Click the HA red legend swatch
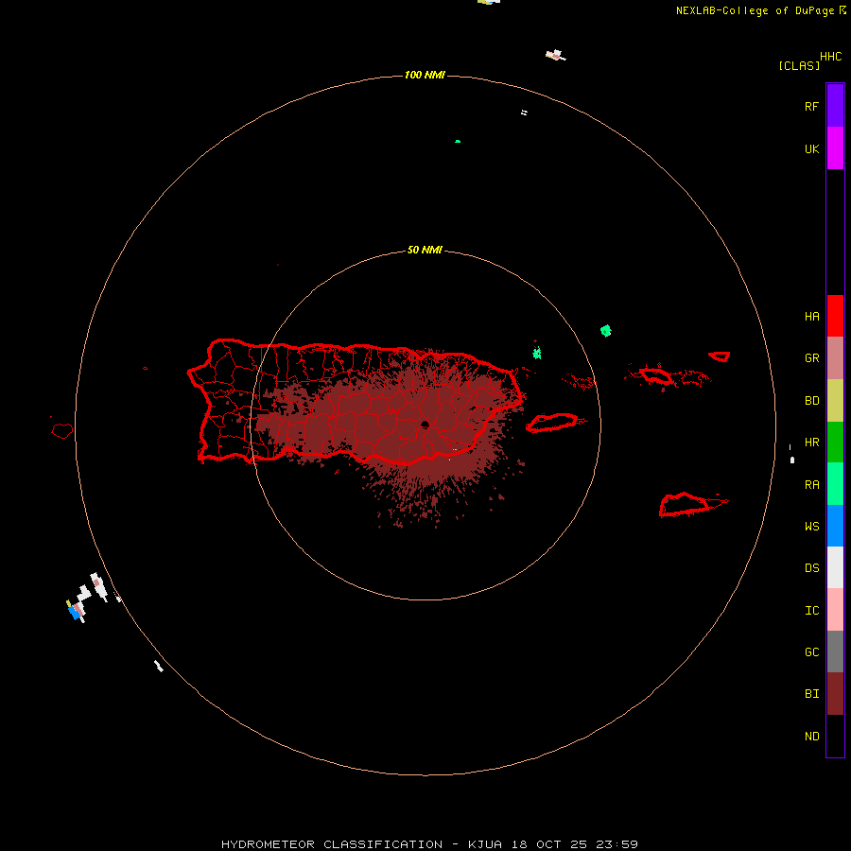 [835, 316]
